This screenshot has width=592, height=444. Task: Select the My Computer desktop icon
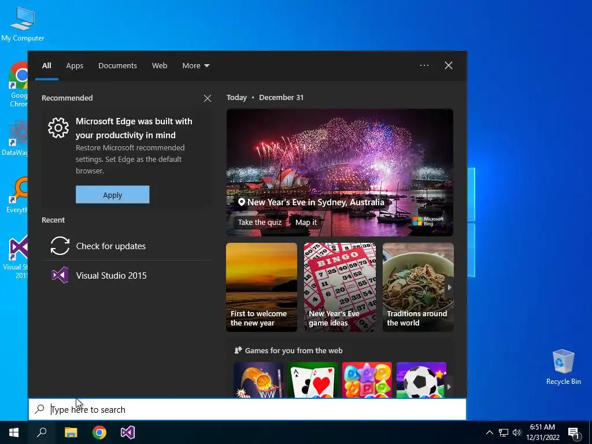[x=23, y=24]
